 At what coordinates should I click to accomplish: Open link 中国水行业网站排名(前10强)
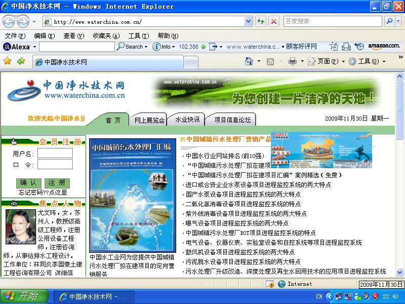(225, 156)
